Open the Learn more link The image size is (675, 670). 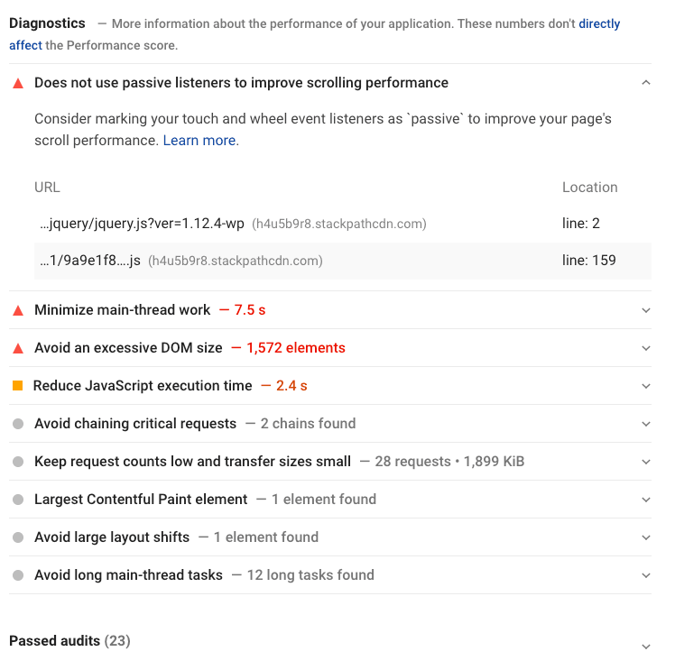[x=199, y=141]
